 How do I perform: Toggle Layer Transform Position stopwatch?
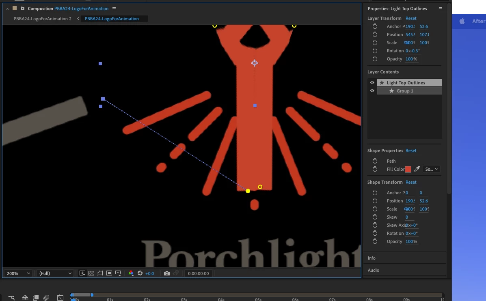[375, 34]
